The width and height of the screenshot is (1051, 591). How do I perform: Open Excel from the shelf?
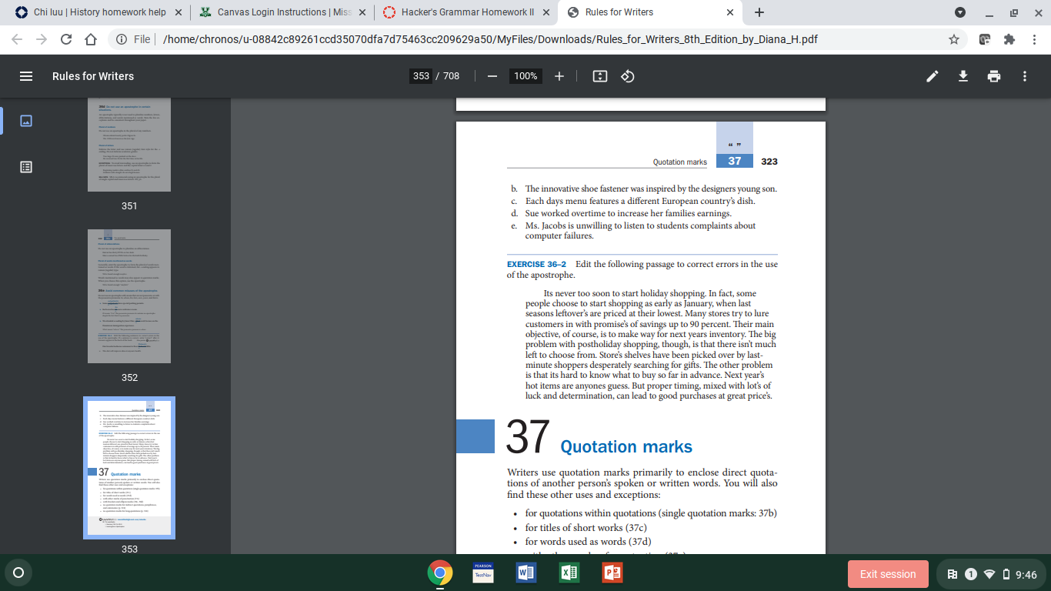coord(569,573)
